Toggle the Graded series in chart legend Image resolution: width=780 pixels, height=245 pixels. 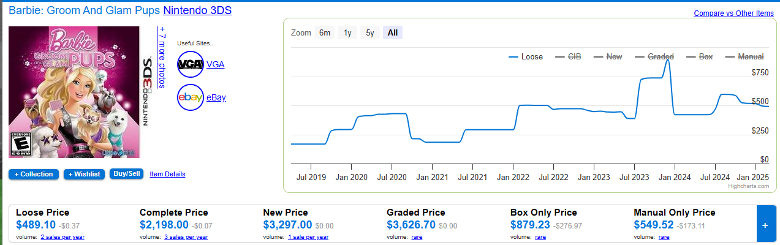pos(654,56)
